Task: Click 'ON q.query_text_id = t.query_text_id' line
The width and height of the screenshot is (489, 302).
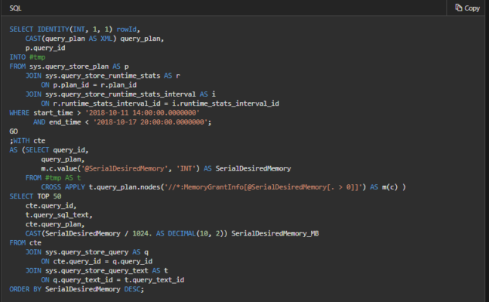Action: pos(112,280)
